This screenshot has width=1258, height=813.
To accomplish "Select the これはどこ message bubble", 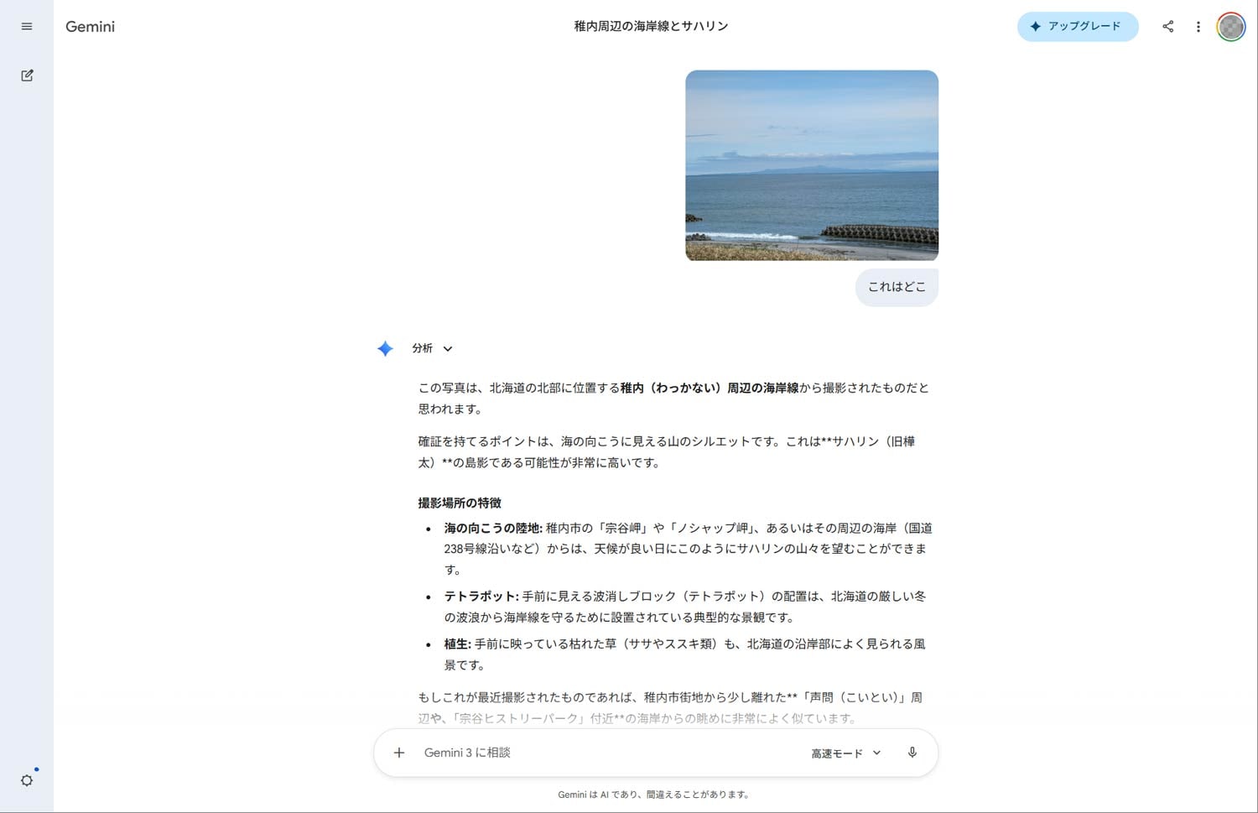I will point(897,287).
